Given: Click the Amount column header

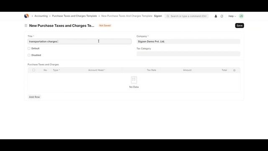Looking at the screenshot, I should coord(187,70).
